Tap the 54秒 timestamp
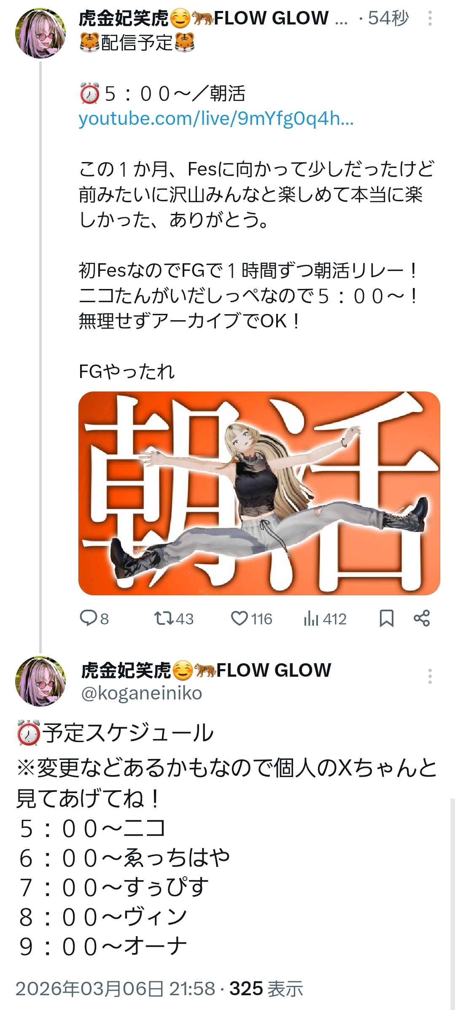455x1010 pixels. pos(388,18)
